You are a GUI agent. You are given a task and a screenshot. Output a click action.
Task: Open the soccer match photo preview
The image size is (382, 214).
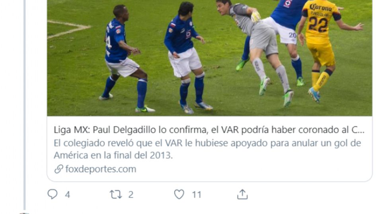210,58
